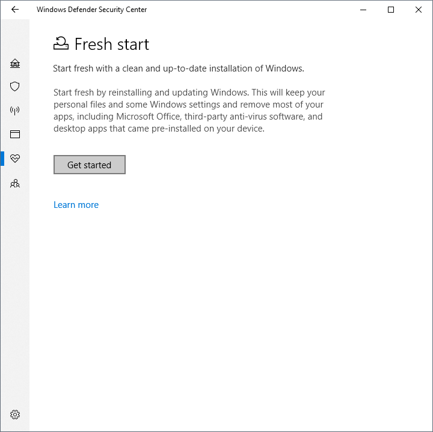Go back using the arrow icon
The height and width of the screenshot is (432, 433).
click(15, 10)
